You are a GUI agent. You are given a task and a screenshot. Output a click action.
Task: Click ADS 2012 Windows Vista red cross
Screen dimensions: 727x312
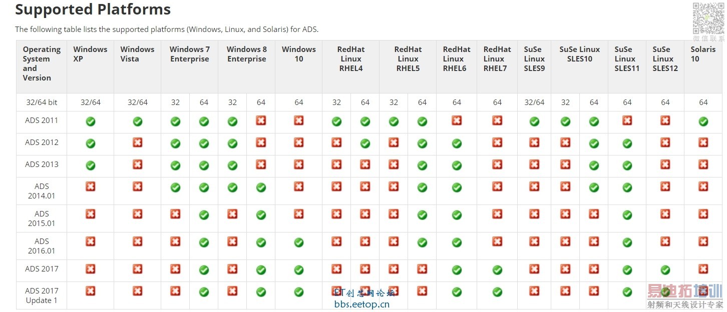pos(138,143)
